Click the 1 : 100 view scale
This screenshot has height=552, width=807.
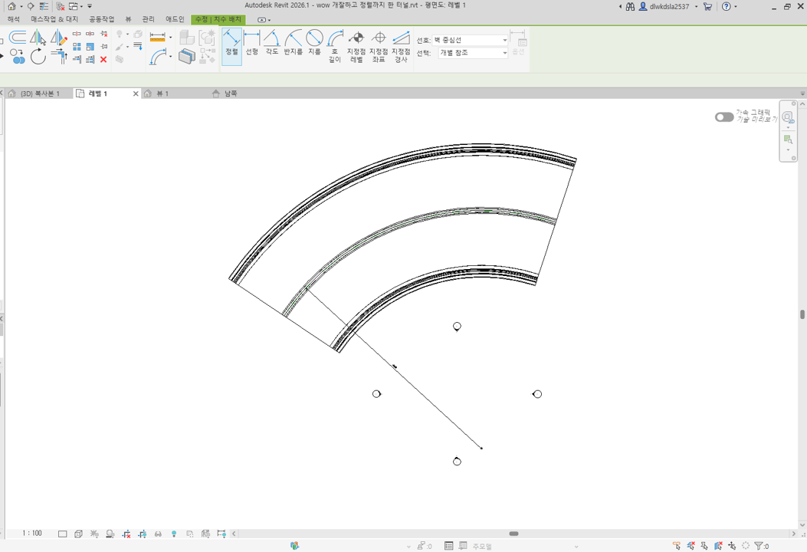(32, 533)
